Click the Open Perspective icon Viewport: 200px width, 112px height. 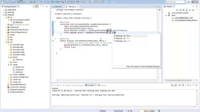click(x=189, y=2)
